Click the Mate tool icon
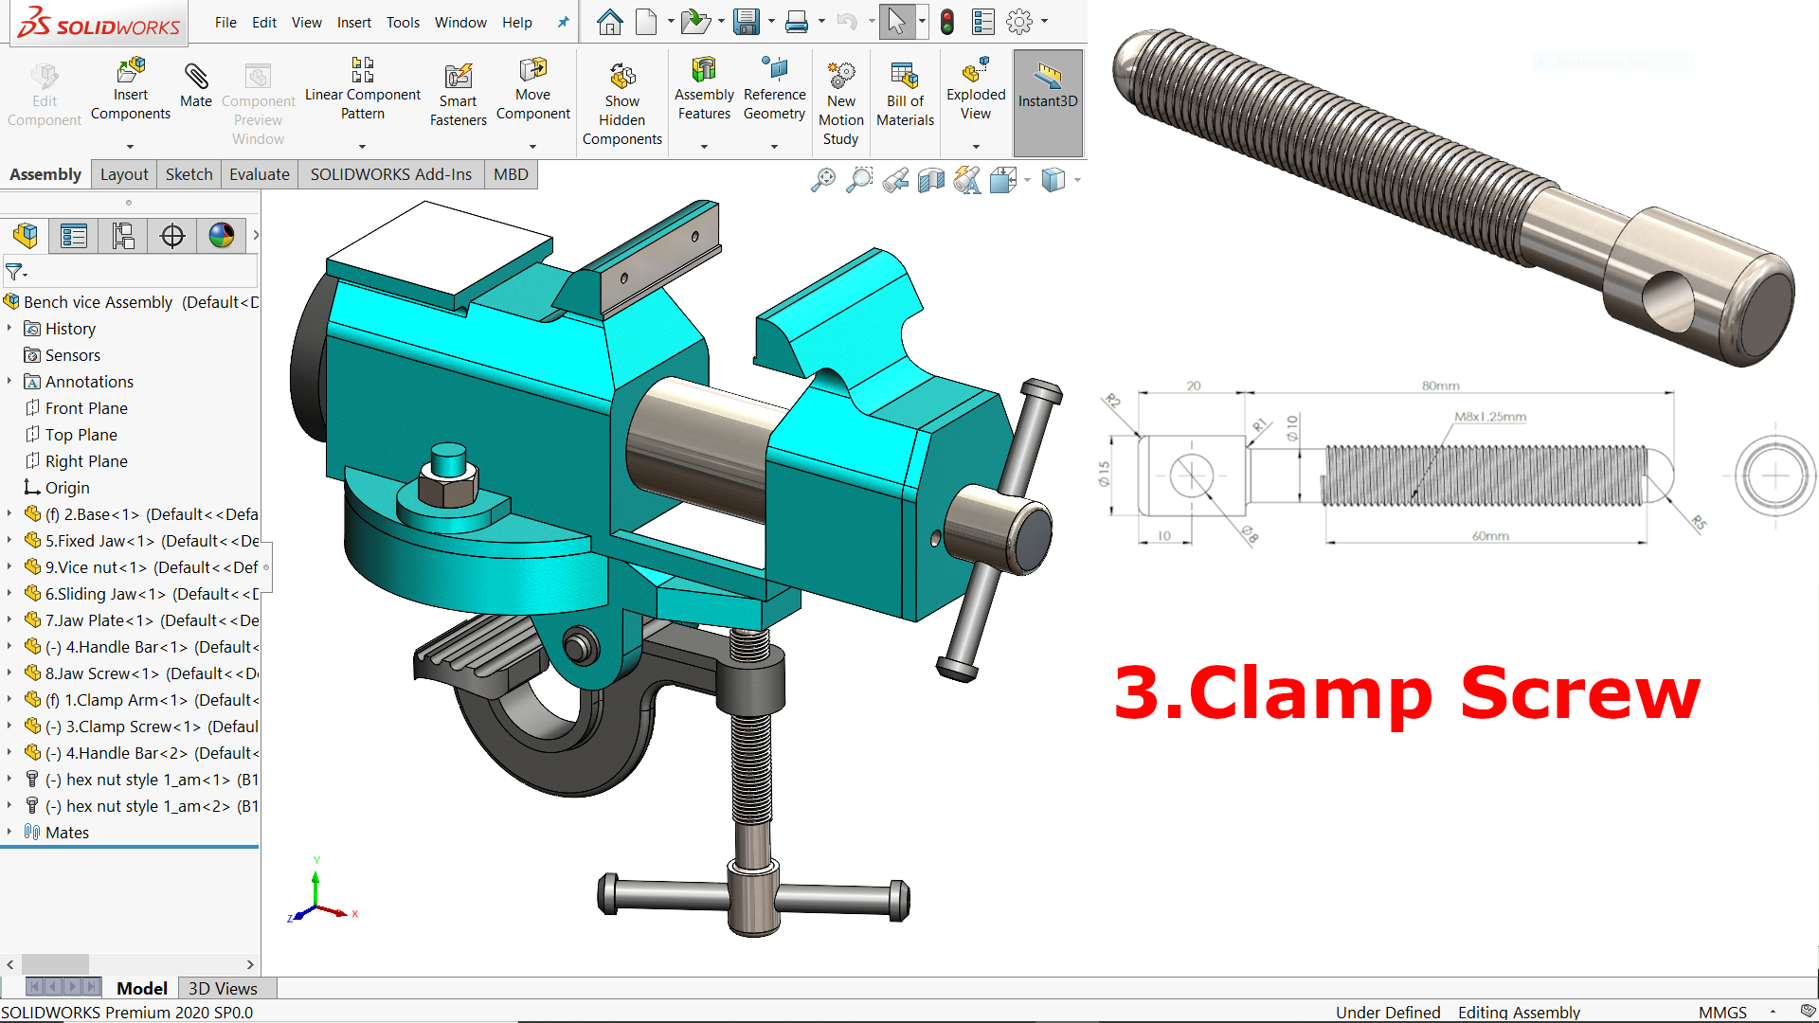The width and height of the screenshot is (1819, 1023). [x=196, y=77]
